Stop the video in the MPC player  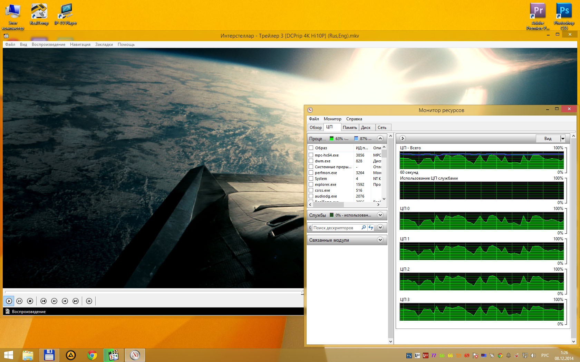point(30,301)
